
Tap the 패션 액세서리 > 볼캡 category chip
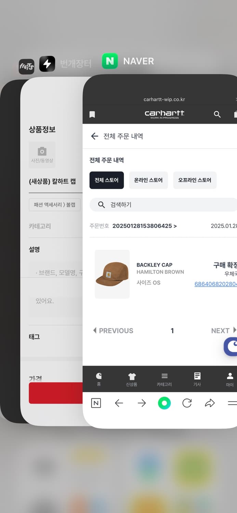click(55, 205)
